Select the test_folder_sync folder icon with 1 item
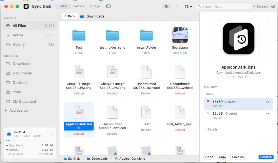278x163 pixels. [112, 35]
